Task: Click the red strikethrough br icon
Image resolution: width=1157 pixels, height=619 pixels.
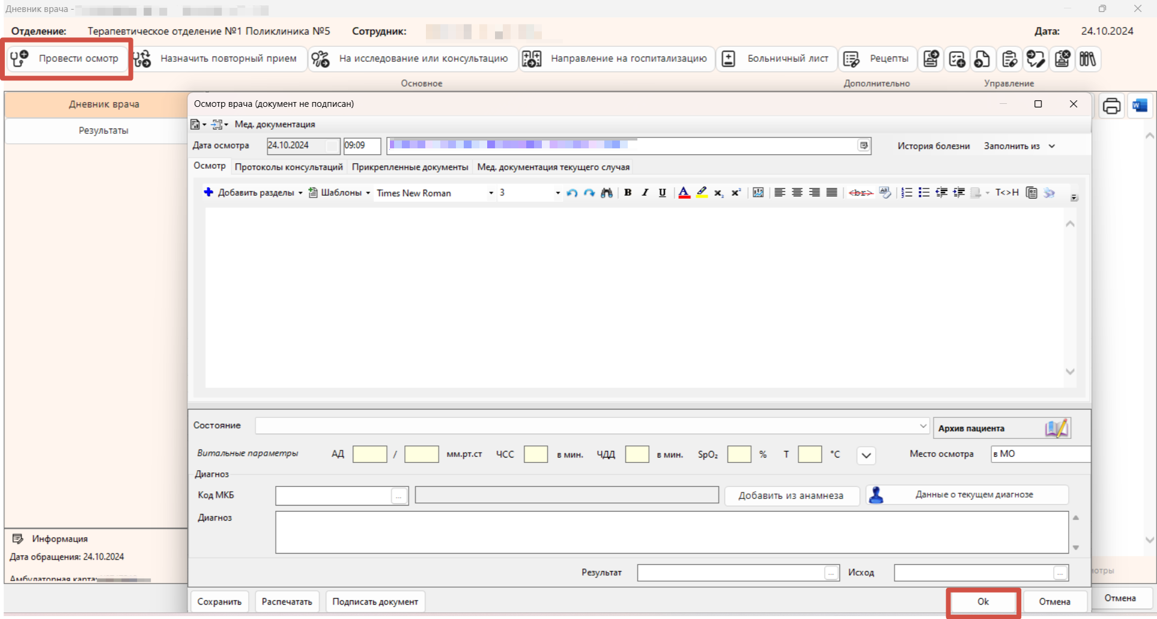Action: 860,193
